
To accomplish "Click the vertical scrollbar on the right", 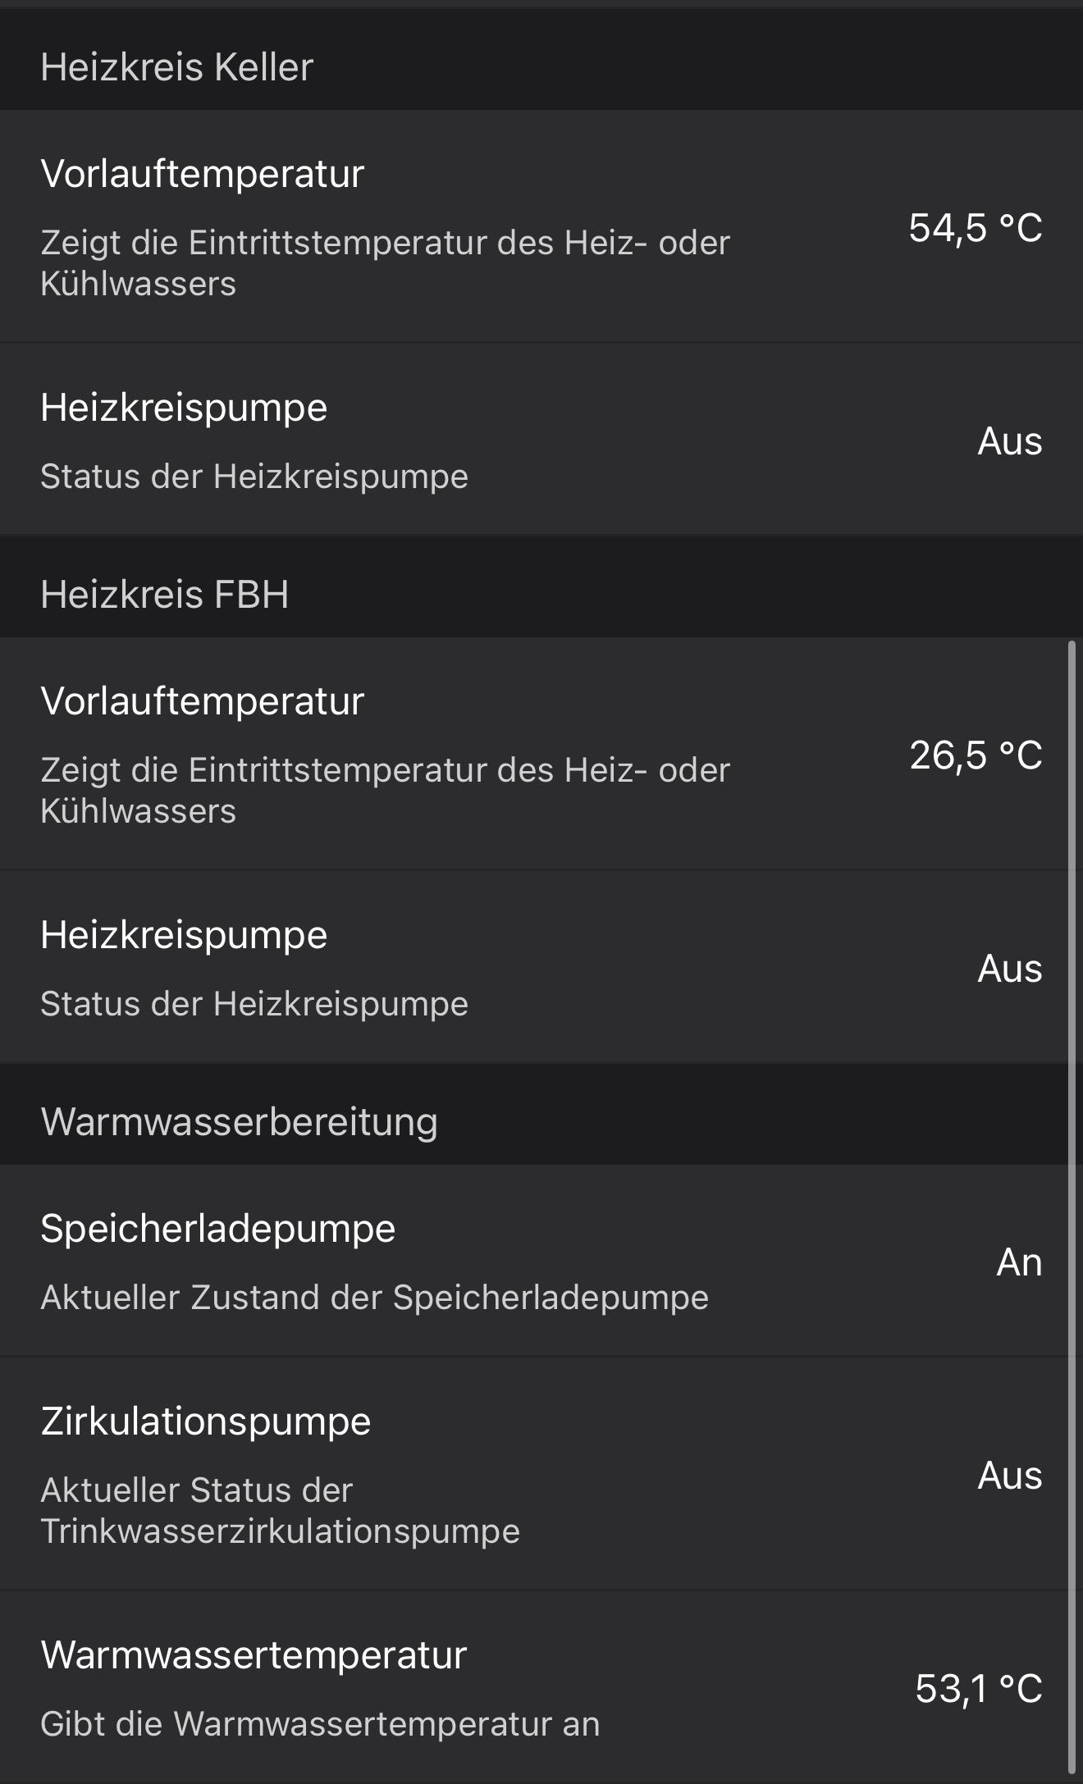I will pos(1072,1206).
